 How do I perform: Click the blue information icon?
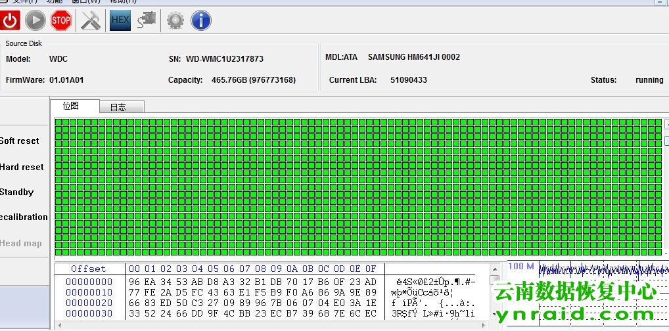pyautogui.click(x=200, y=21)
